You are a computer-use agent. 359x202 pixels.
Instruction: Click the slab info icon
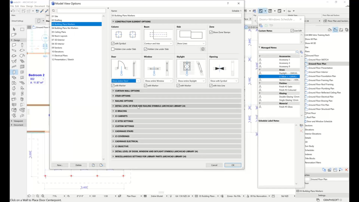click(203, 49)
